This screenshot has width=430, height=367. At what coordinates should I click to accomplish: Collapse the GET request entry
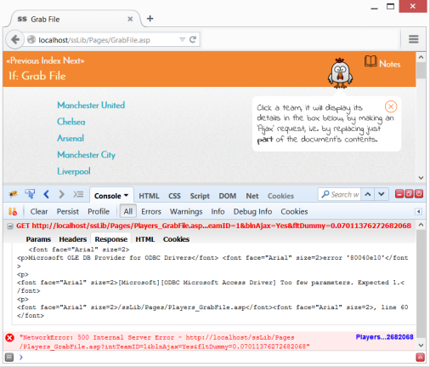click(x=10, y=227)
